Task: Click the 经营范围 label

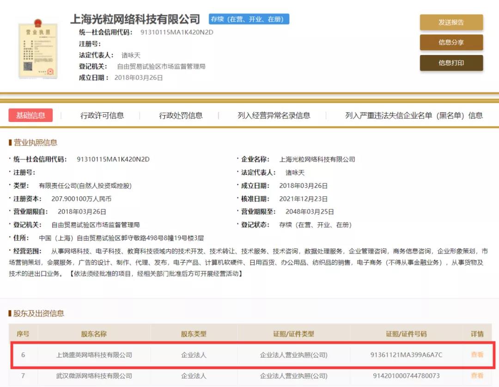Action: (x=27, y=251)
